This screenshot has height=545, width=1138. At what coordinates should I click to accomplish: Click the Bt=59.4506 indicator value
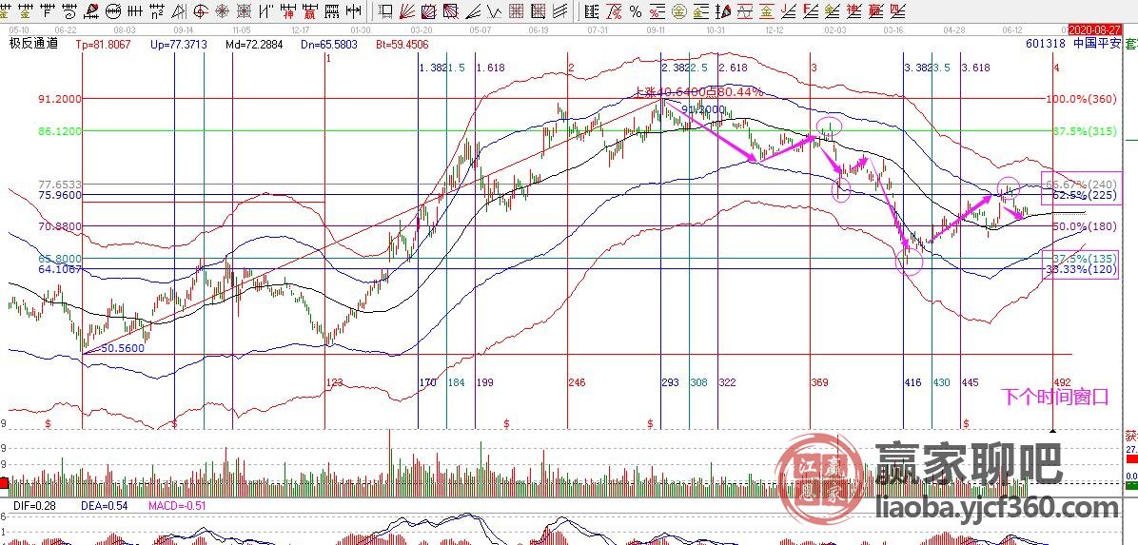tap(402, 45)
